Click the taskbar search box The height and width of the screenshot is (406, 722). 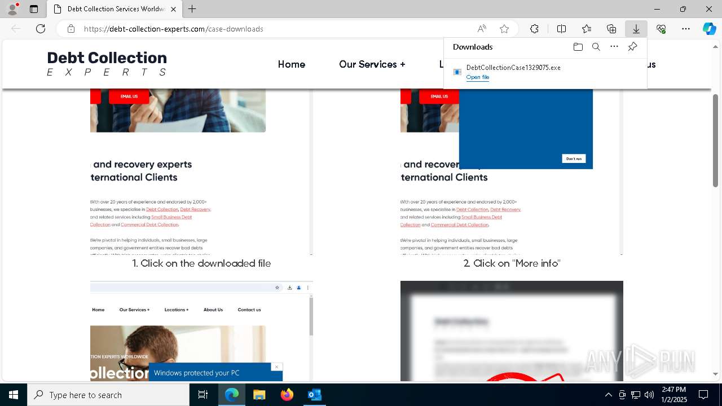(108, 395)
